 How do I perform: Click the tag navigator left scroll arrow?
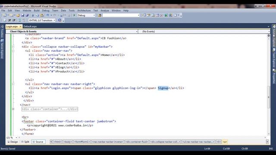point(51,142)
